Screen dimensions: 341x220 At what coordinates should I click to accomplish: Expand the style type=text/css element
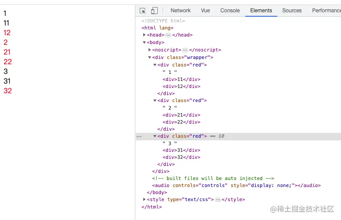pyautogui.click(x=144, y=199)
